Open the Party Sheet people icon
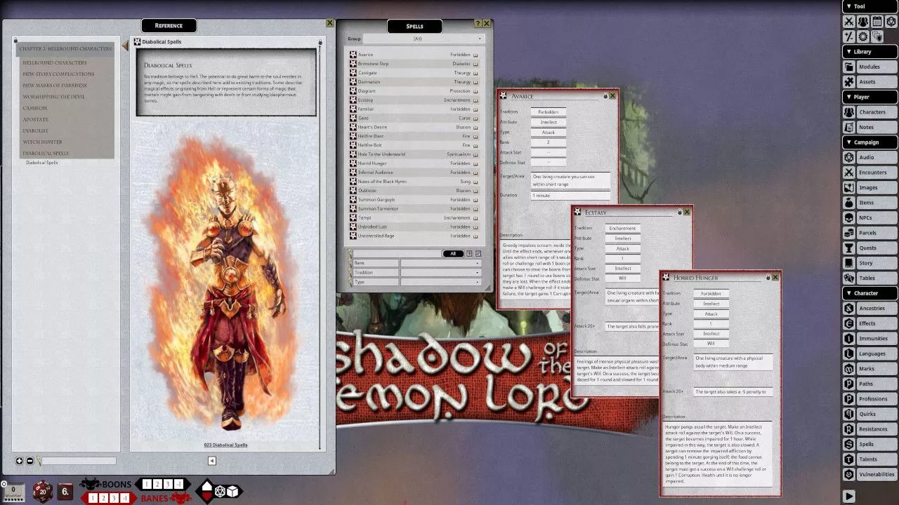 click(x=863, y=22)
